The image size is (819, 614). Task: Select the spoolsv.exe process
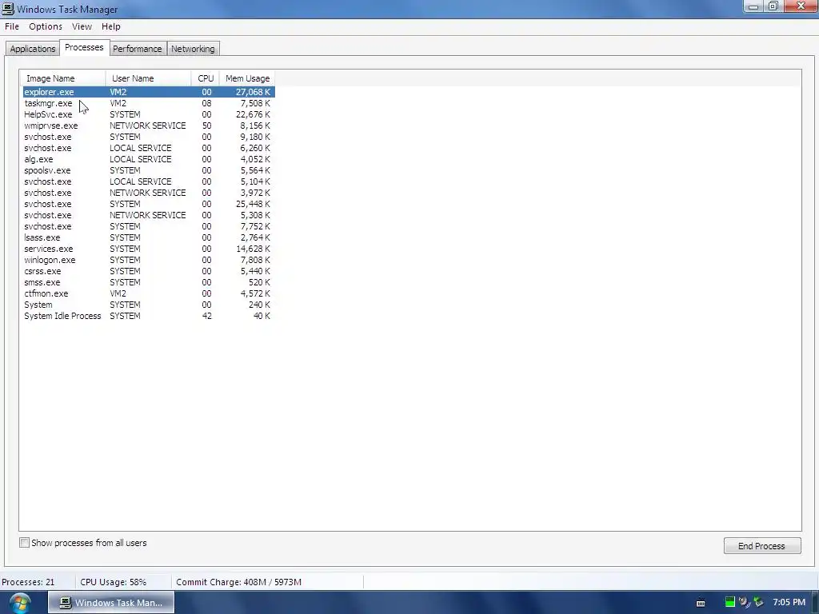click(x=149, y=170)
